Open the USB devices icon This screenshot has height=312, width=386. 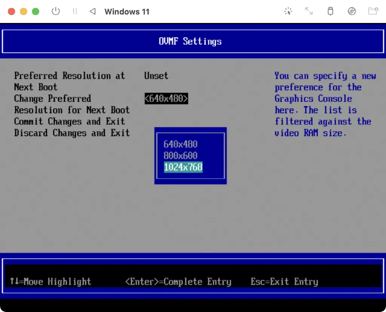(330, 11)
